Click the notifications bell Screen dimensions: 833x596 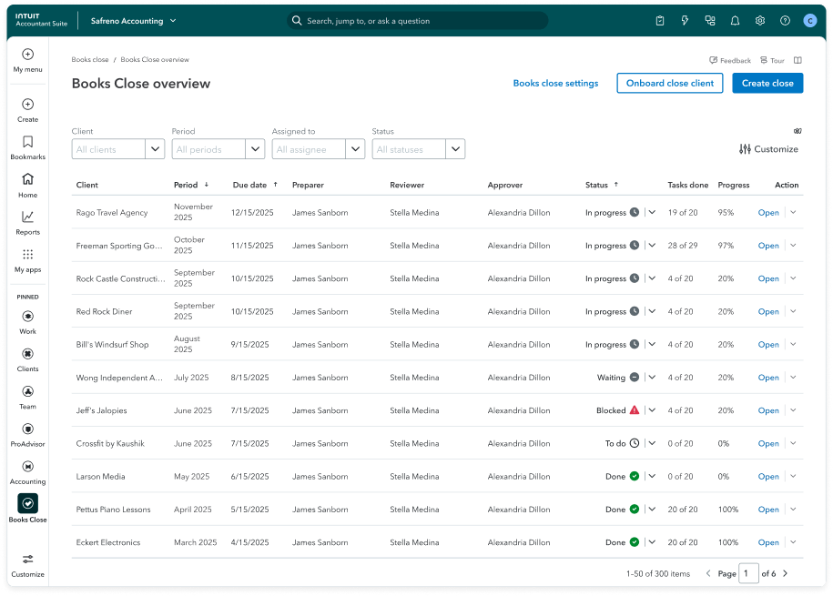click(735, 20)
